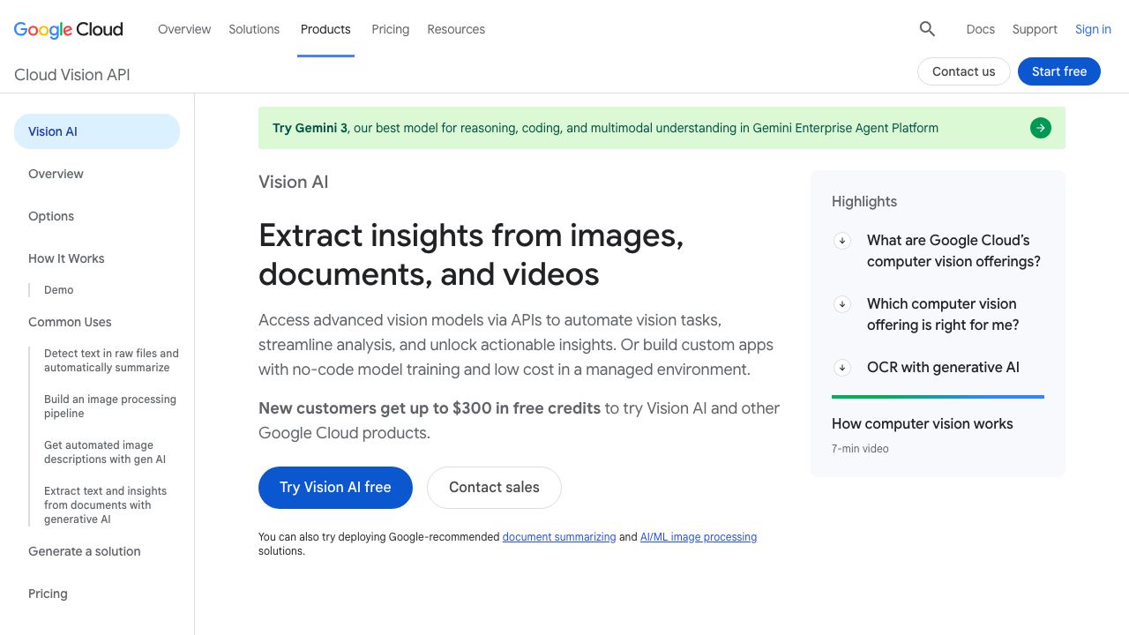
Task: Go to Docs in header
Action: [980, 29]
